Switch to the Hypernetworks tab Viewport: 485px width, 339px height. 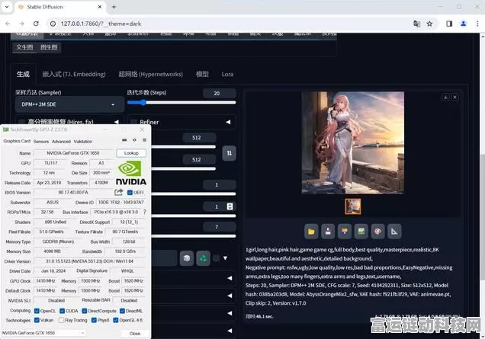click(151, 74)
